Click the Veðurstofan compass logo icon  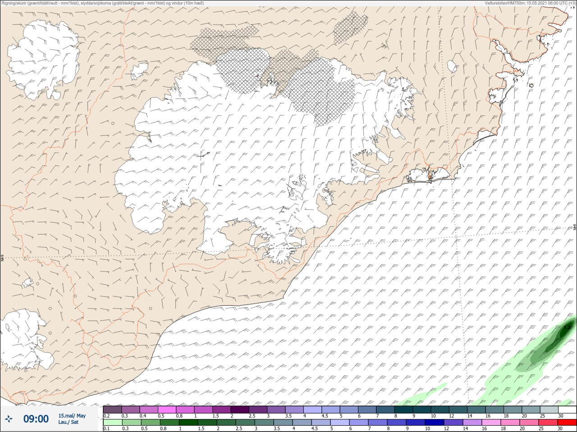[9, 419]
